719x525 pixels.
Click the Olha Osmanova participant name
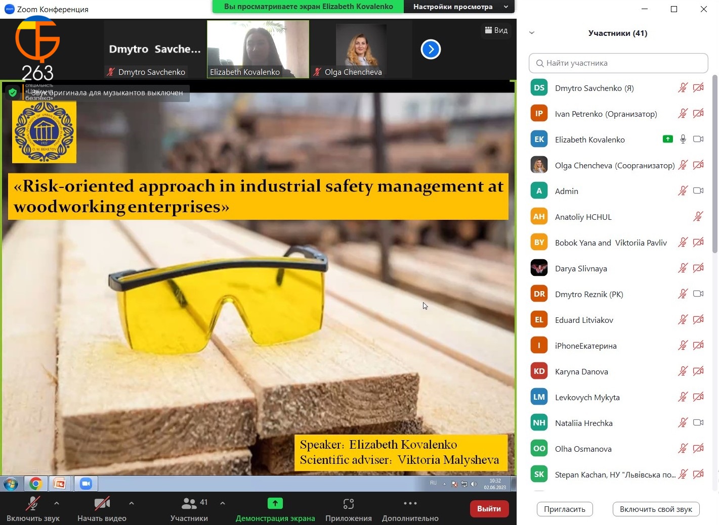[583, 449]
